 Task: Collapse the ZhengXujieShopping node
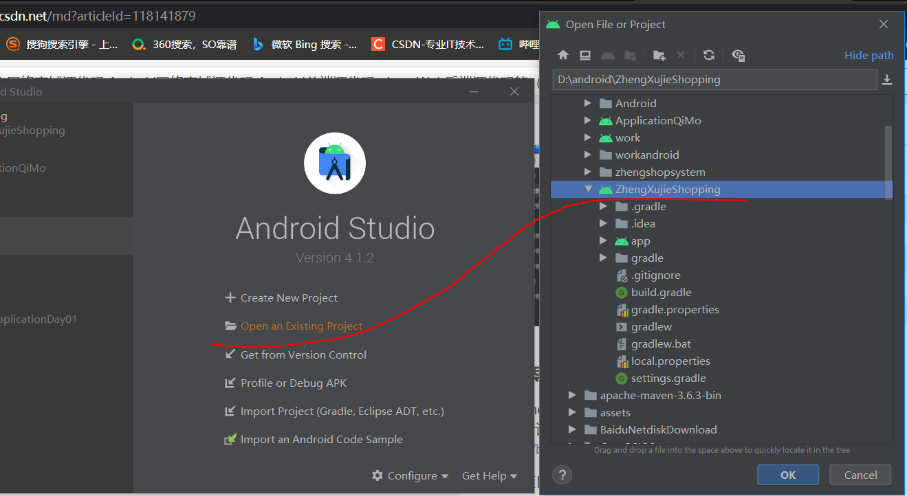pyautogui.click(x=588, y=189)
